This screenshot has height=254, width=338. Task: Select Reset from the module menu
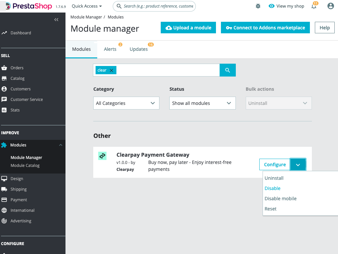(x=270, y=209)
